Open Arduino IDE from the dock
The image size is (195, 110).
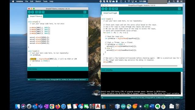coord(123,106)
